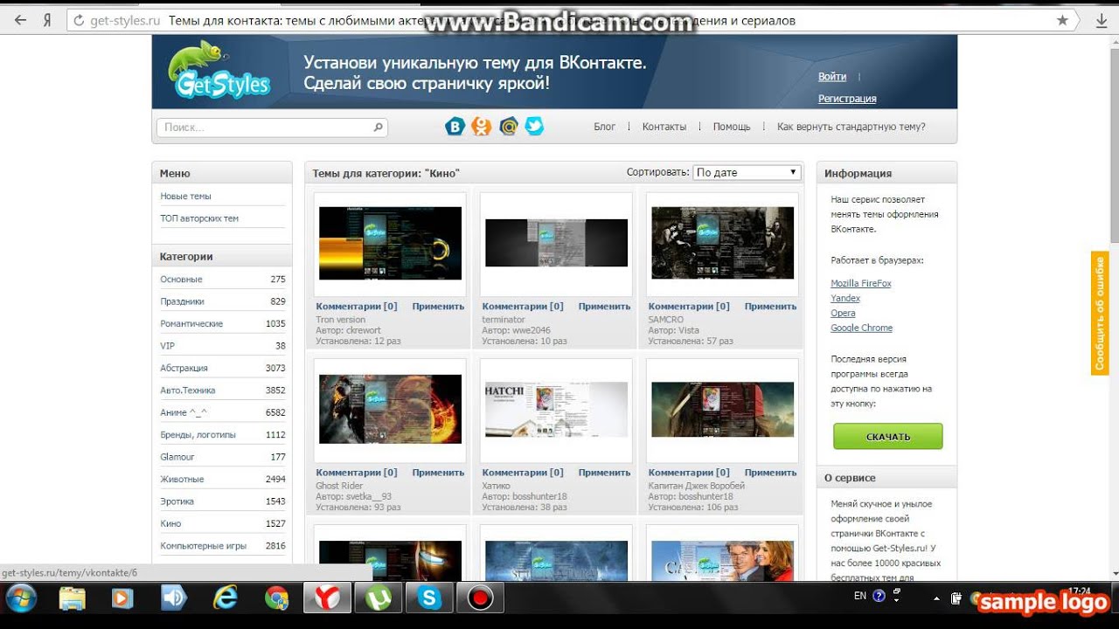The image size is (1119, 629).
Task: Click the "Opera" browser link
Action: point(843,313)
